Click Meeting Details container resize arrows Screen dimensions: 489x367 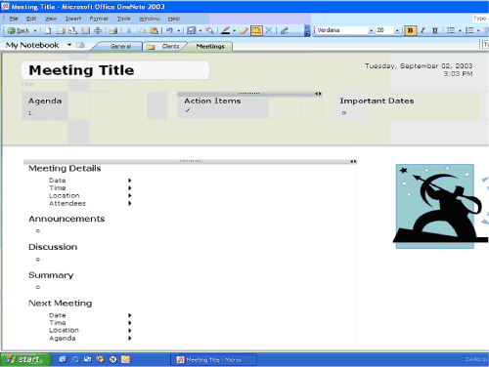pos(353,161)
